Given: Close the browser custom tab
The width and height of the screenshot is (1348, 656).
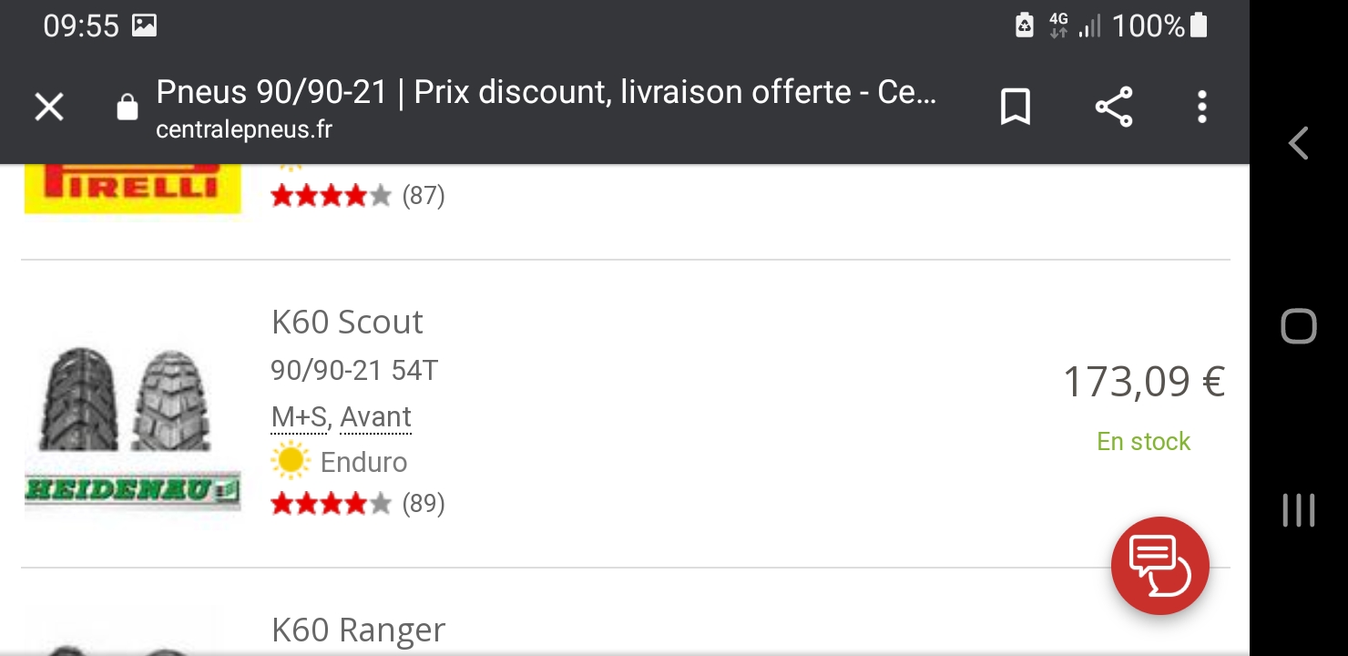Looking at the screenshot, I should [49, 108].
